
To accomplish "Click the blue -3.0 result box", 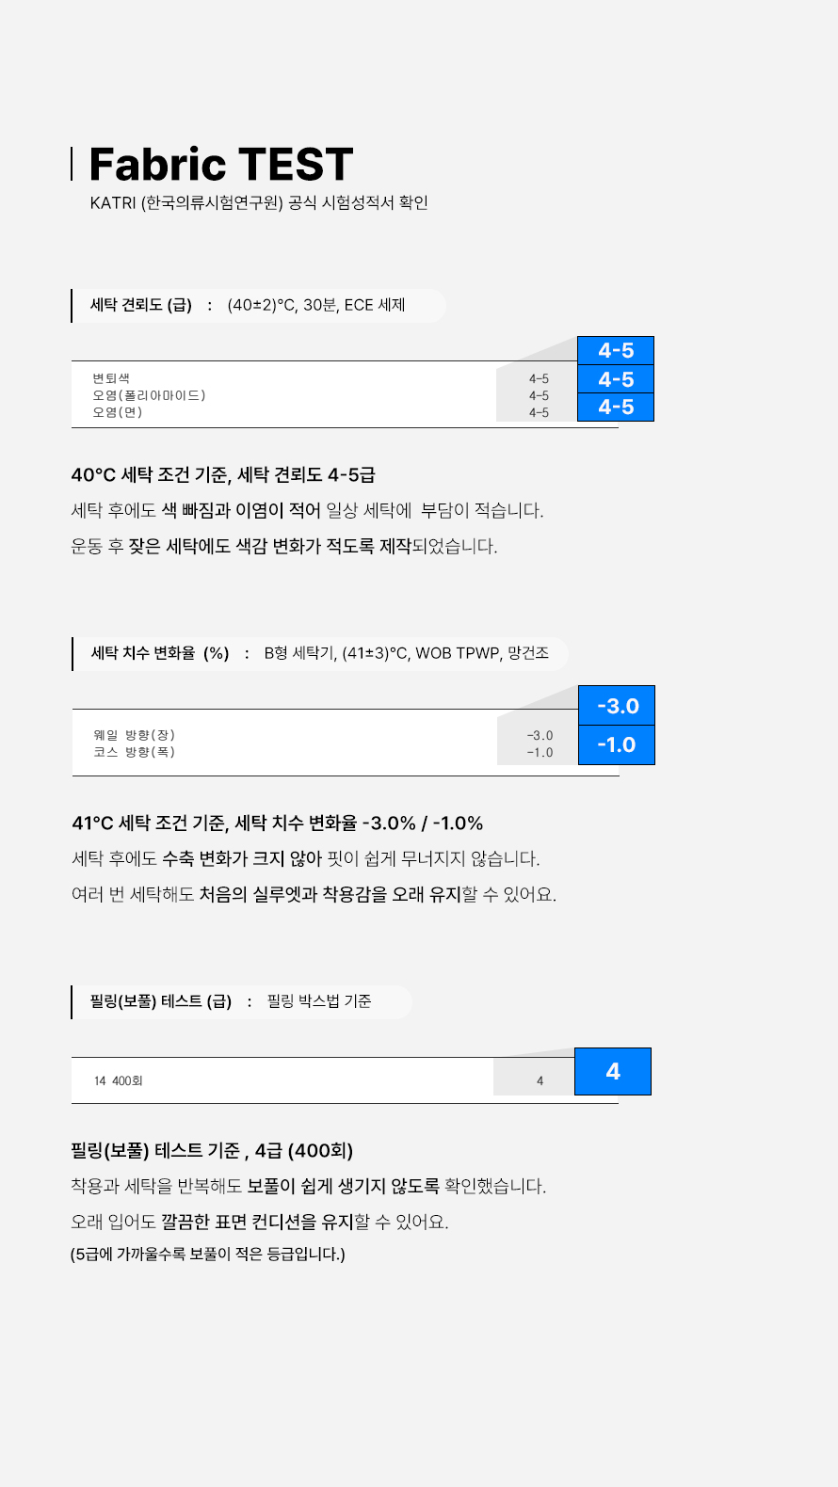I will 617,706.
